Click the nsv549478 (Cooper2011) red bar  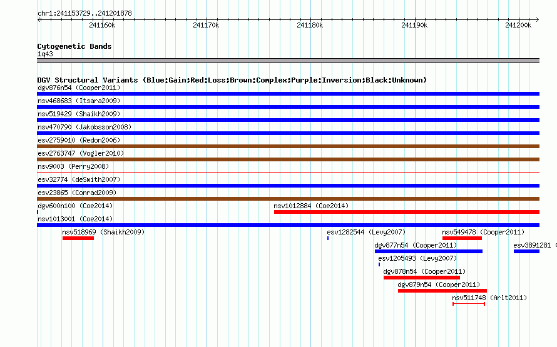462,238
